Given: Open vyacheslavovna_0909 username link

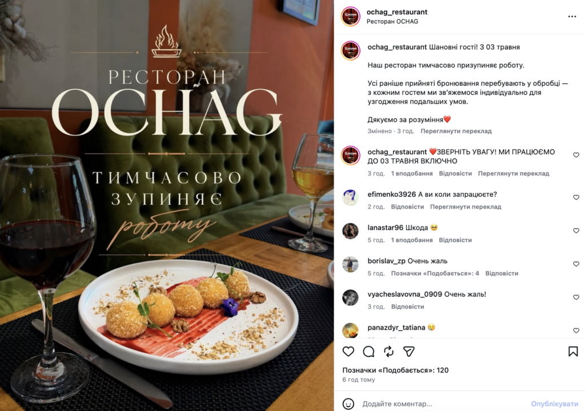Looking at the screenshot, I should (405, 294).
